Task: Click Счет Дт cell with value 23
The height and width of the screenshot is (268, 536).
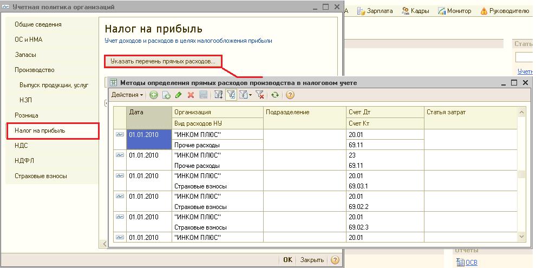Action: (x=385, y=155)
